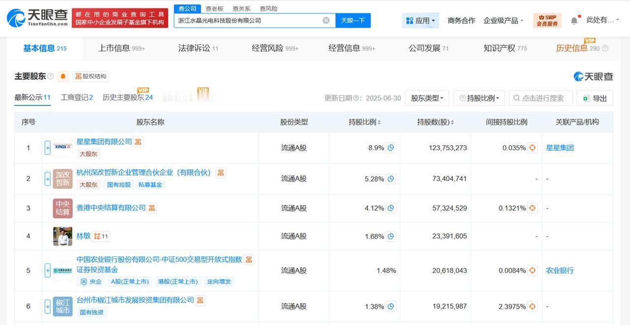The image size is (630, 325).
Task: Click 林敏 portrait photo
Action: click(63, 236)
